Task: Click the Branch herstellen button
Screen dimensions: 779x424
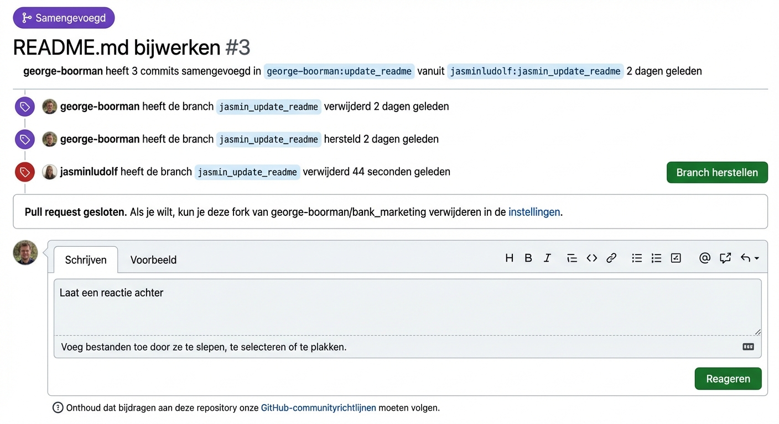Action: click(x=717, y=172)
